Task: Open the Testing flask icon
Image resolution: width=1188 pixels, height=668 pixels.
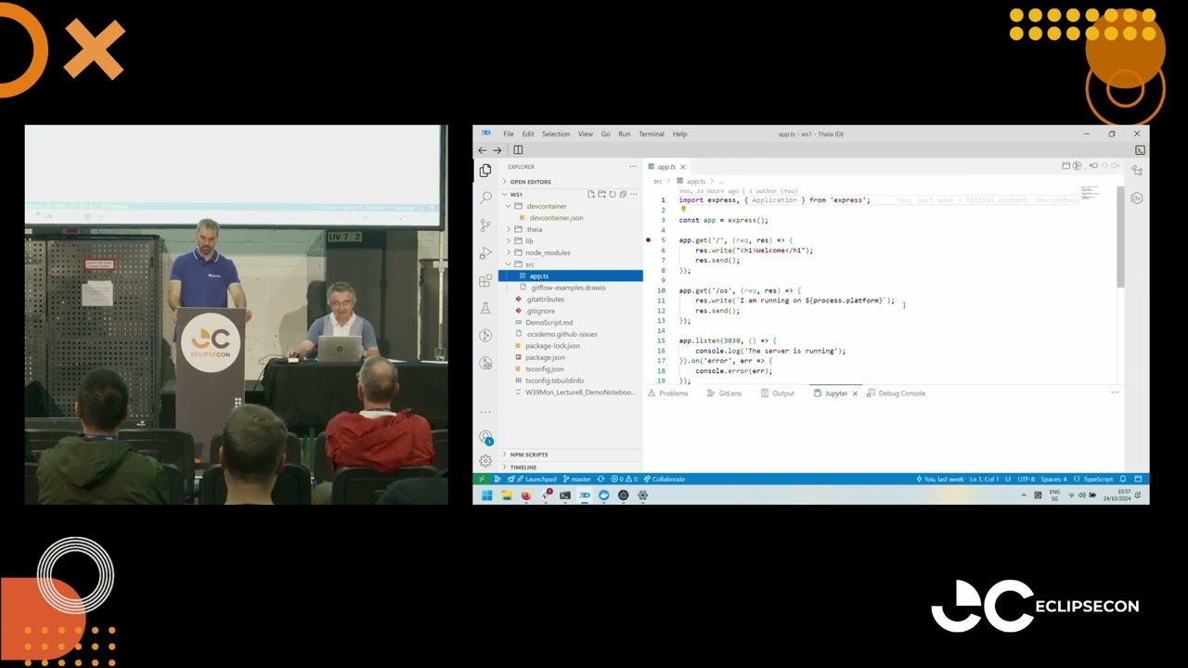Action: pyautogui.click(x=485, y=308)
